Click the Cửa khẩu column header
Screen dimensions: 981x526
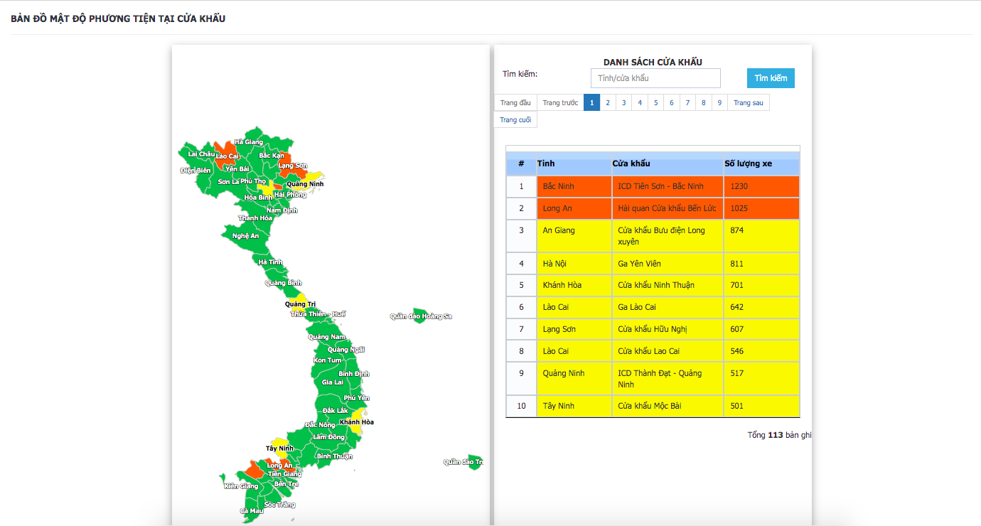[668, 163]
